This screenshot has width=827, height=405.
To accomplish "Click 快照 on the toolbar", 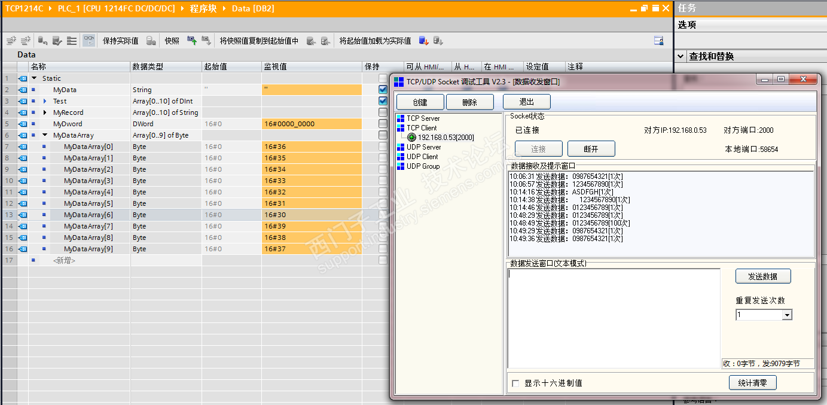I will pyautogui.click(x=172, y=41).
